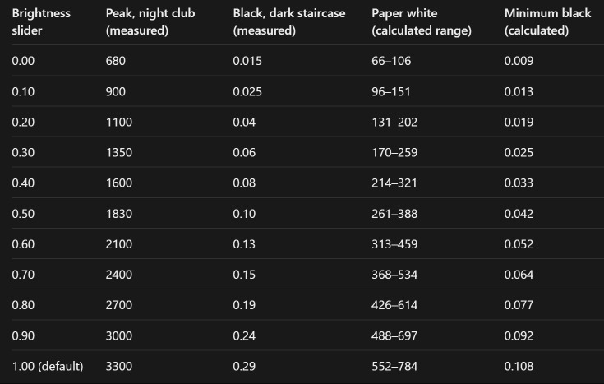Click the 2400 peak value

coord(119,275)
